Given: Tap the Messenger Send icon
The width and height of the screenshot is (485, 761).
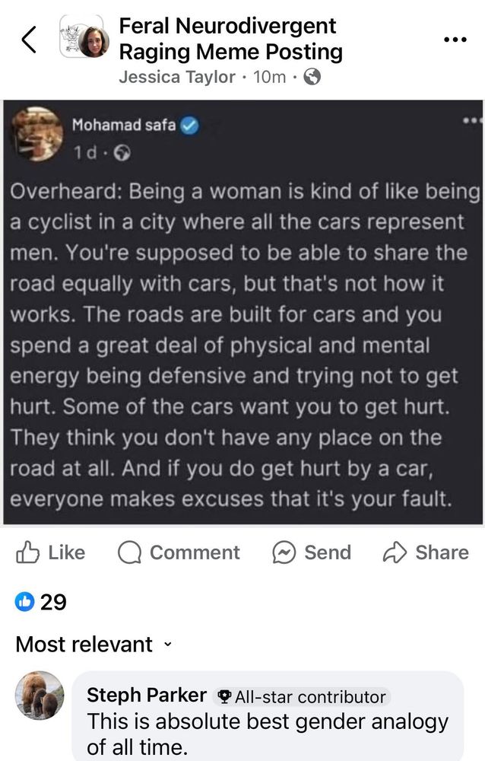Looking at the screenshot, I should click(x=284, y=552).
